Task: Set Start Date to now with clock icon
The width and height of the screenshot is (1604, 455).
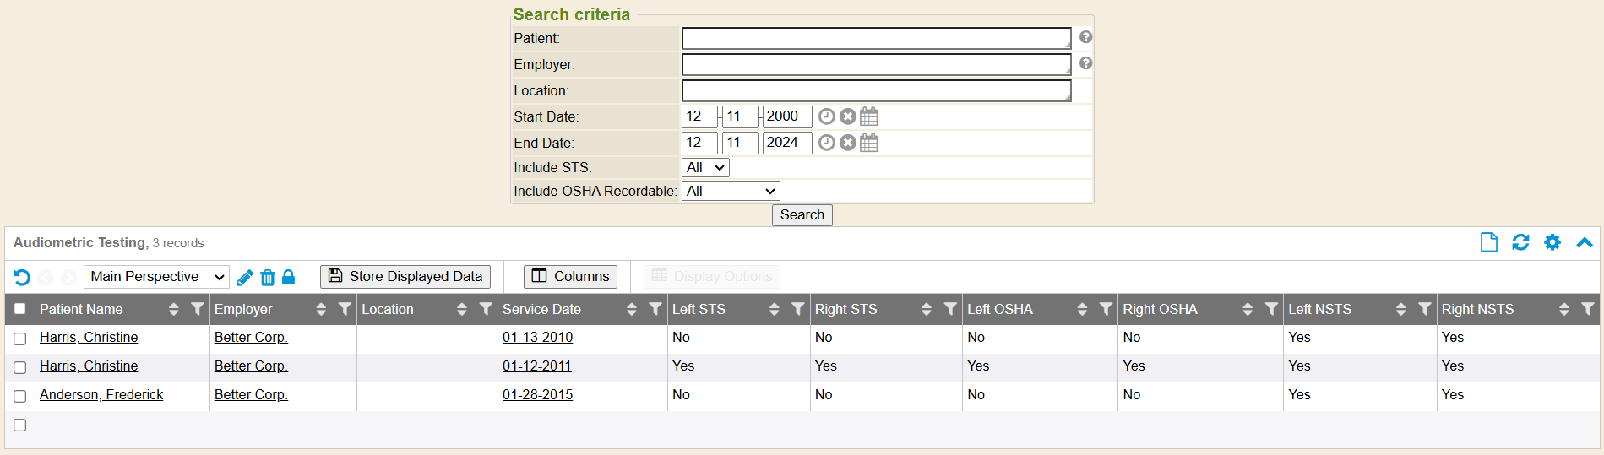Action: (826, 116)
